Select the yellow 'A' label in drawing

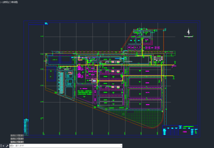click(159, 81)
